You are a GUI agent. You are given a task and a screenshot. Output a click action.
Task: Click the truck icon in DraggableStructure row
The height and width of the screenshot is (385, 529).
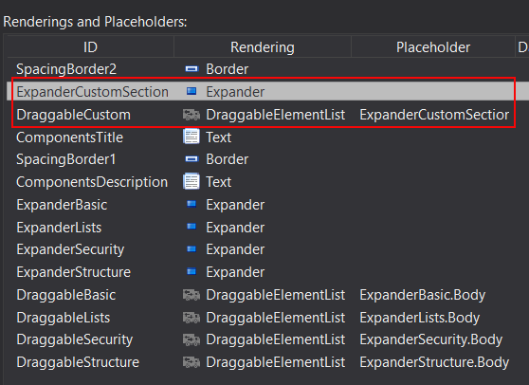point(192,362)
